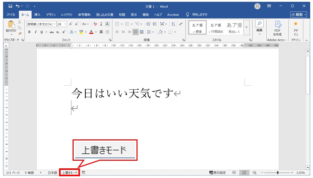The width and height of the screenshot is (313, 178).
Task: Create a PDF with Adobe Acrobat
Action: point(277,28)
